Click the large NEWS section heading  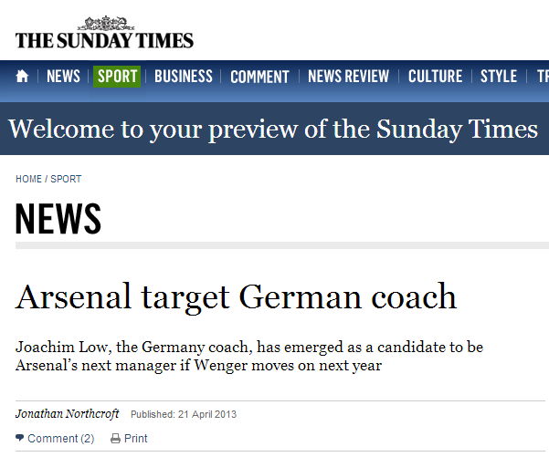coord(58,219)
